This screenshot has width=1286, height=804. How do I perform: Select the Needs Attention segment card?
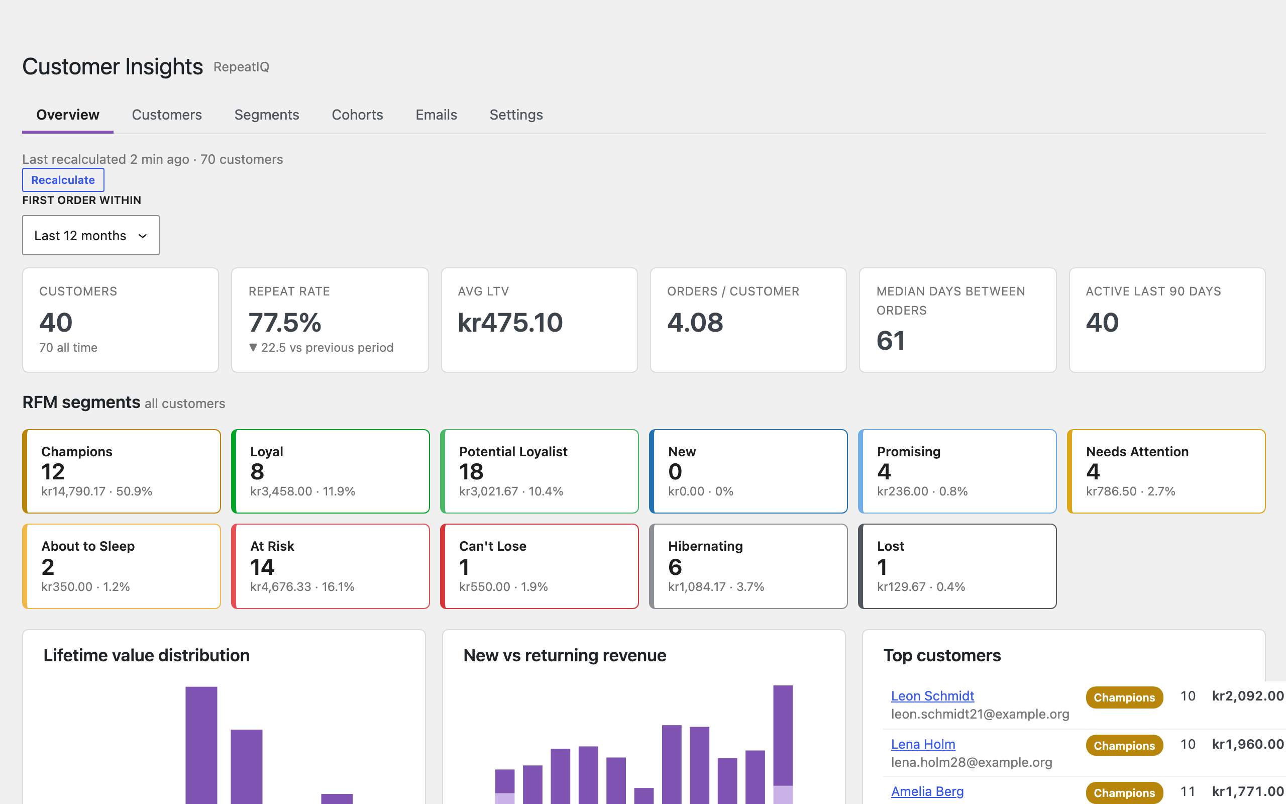(1166, 471)
